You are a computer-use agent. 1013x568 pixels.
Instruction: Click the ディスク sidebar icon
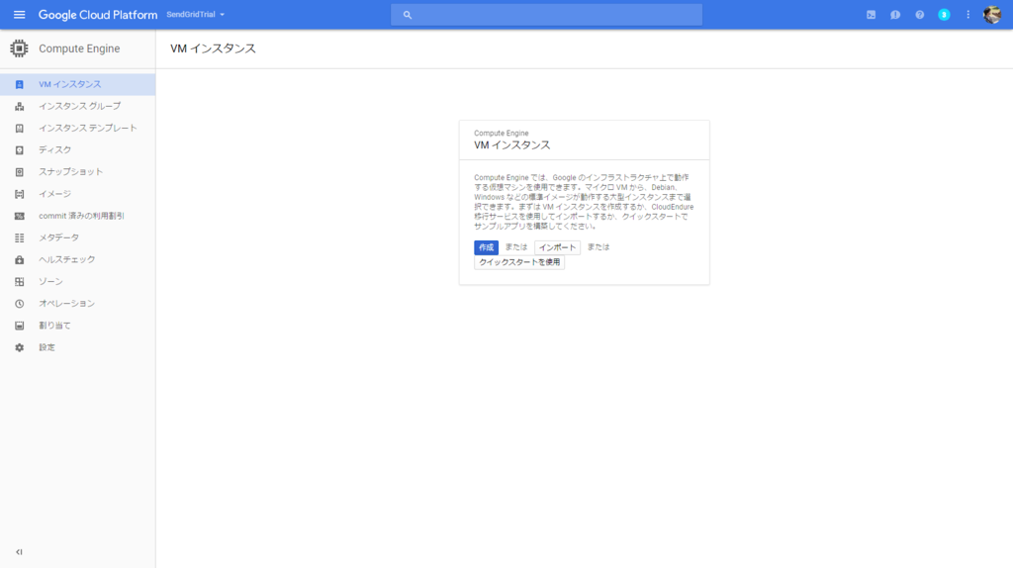[x=20, y=149]
